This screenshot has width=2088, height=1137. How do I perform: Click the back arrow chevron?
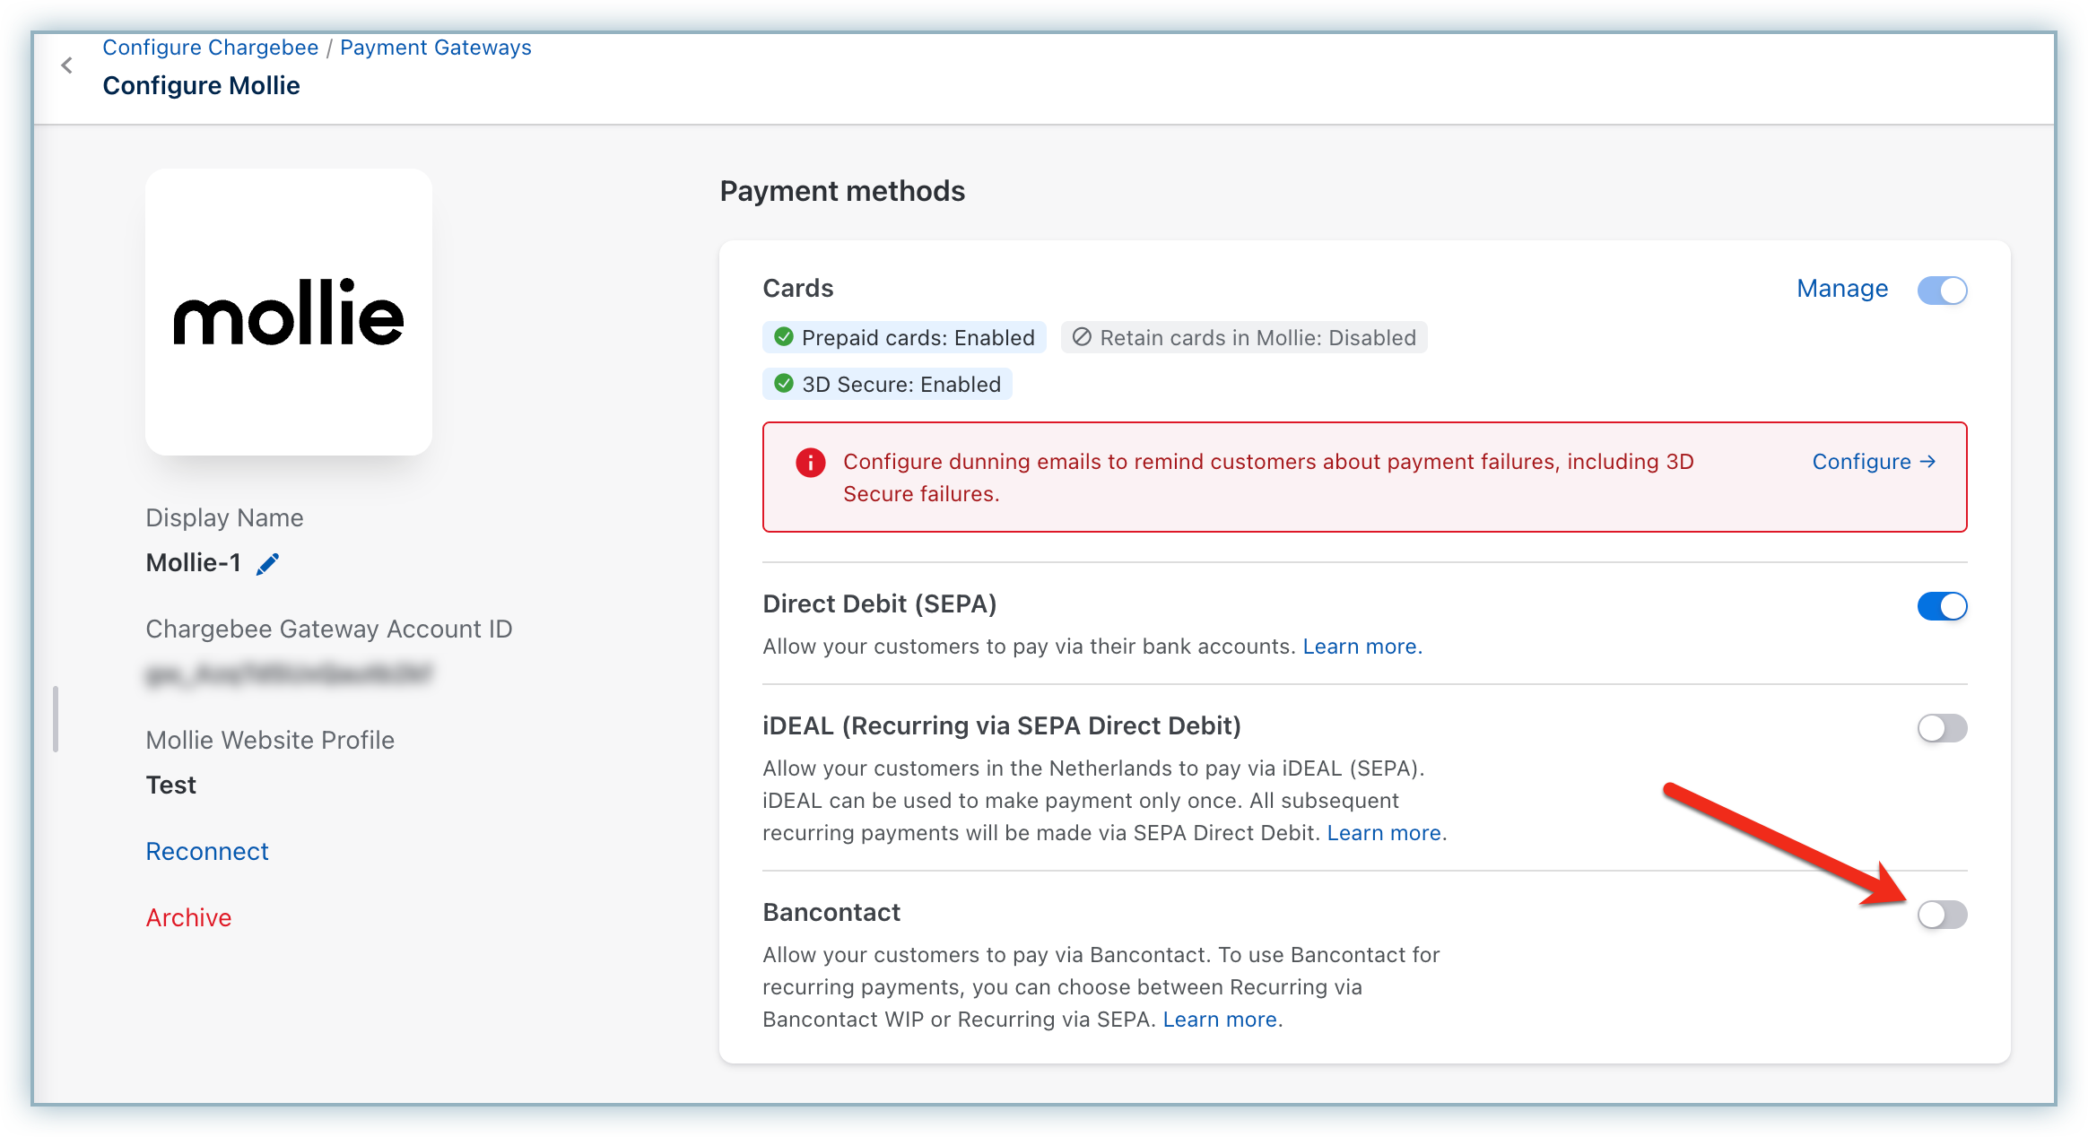[x=66, y=65]
